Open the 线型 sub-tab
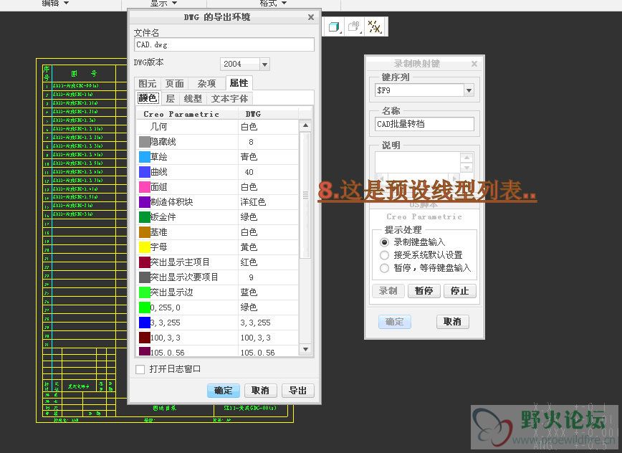 (193, 98)
